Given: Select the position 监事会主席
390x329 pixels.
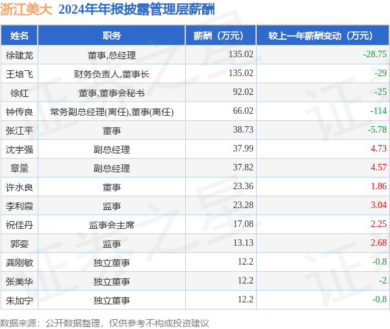Looking at the screenshot, I should pyautogui.click(x=112, y=225).
